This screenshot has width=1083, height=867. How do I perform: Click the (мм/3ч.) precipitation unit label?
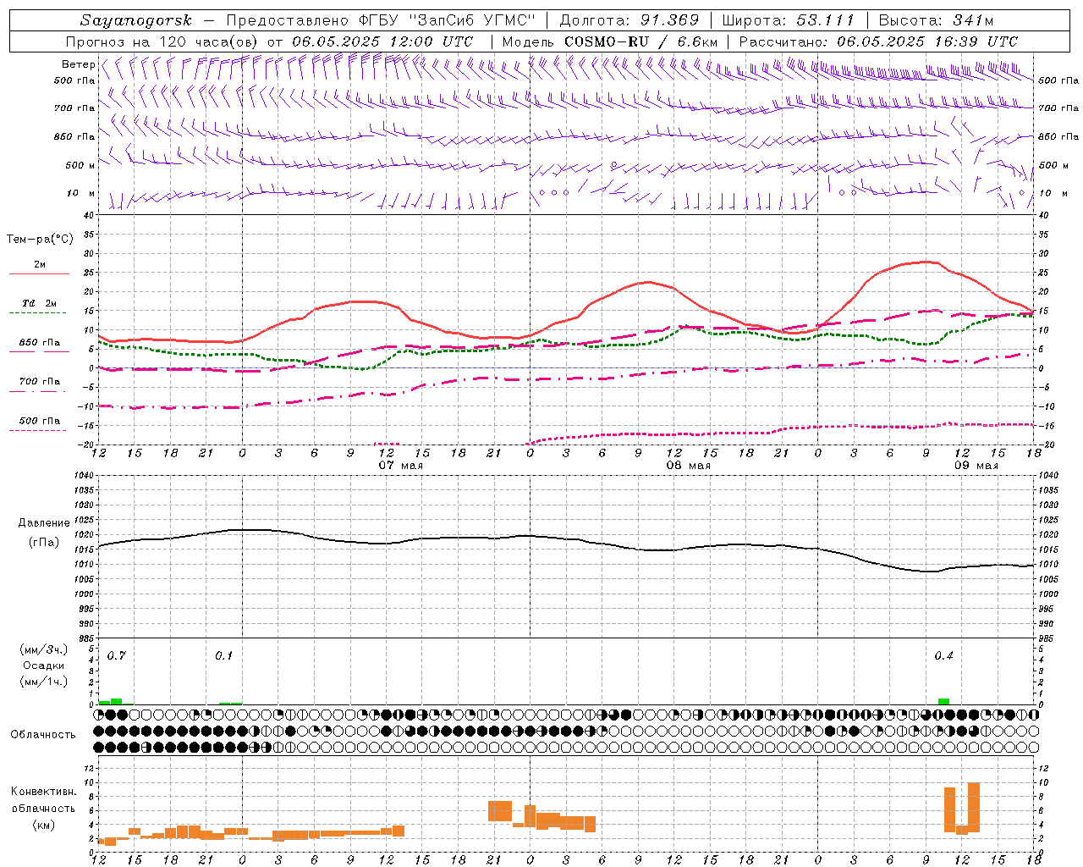point(44,649)
